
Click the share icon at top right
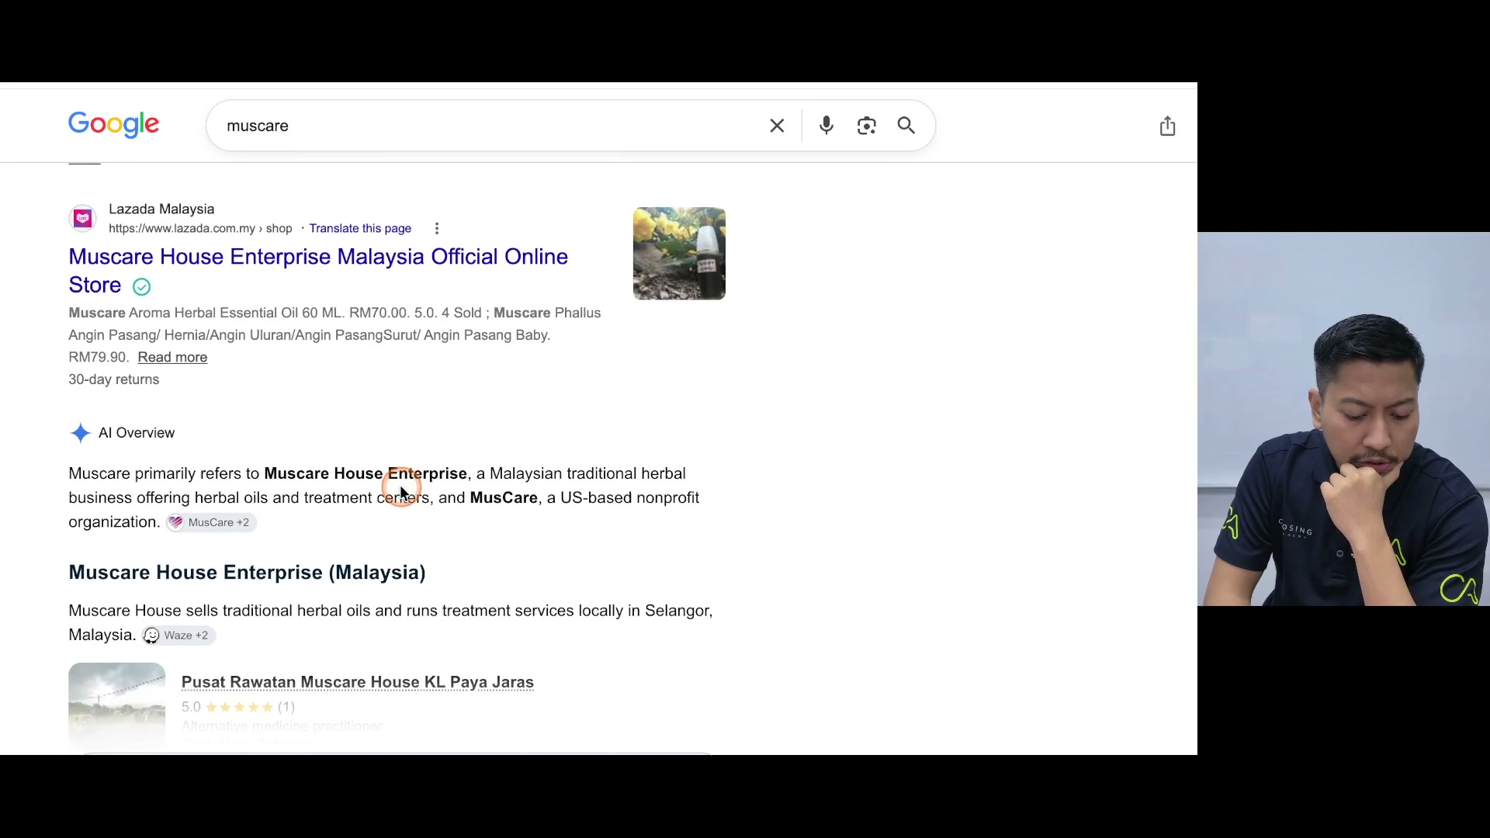click(x=1167, y=126)
